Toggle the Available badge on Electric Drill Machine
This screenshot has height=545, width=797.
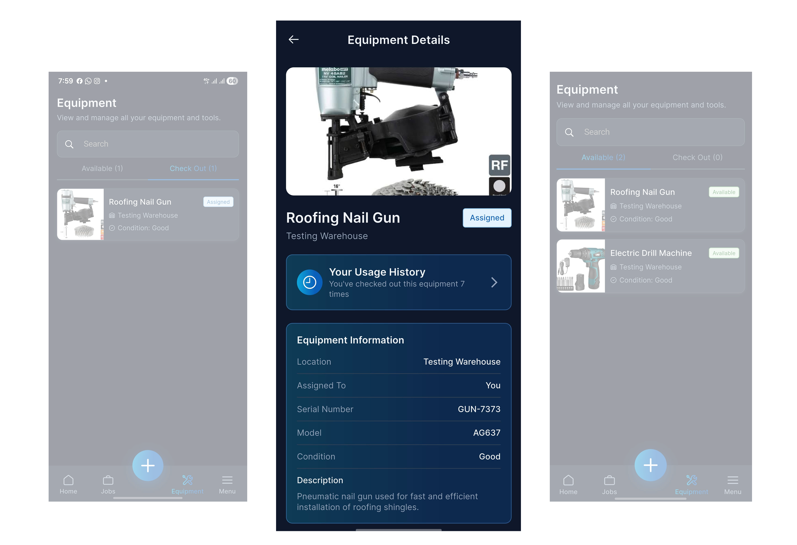723,253
